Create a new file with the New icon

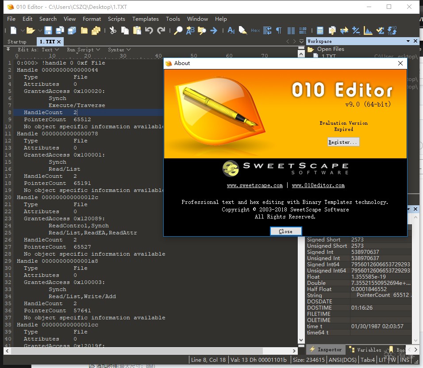click(13, 31)
